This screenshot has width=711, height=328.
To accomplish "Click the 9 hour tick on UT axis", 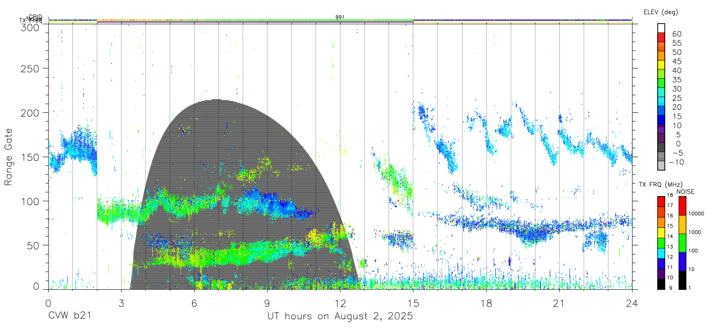I will coord(267,303).
